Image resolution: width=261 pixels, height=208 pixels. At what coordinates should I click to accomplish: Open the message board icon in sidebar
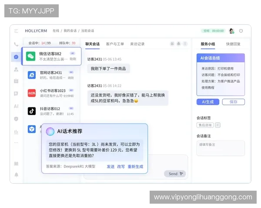pos(16,94)
